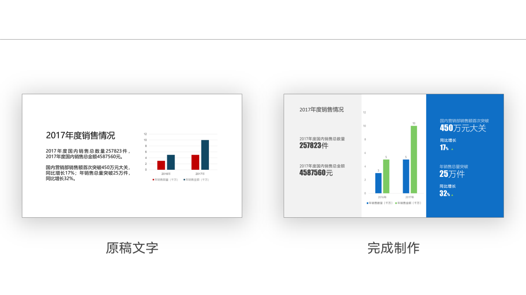The width and height of the screenshot is (526, 295).
Task: Select the green bar labeled 10
Action: [x=414, y=160]
